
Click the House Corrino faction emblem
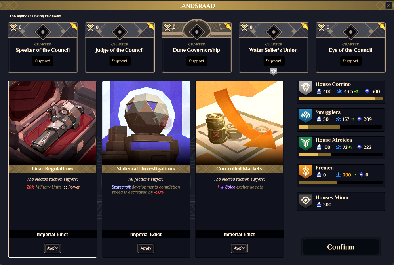tap(306, 88)
